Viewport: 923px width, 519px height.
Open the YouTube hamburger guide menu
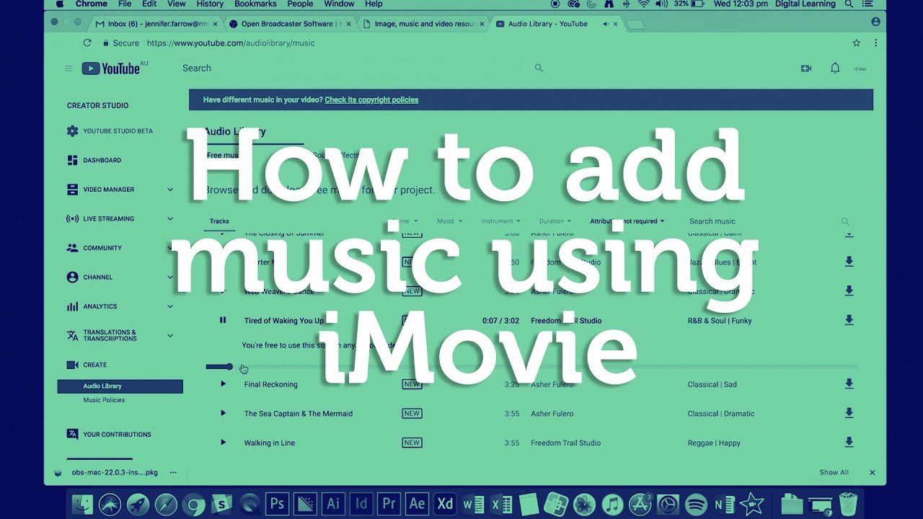(x=69, y=68)
